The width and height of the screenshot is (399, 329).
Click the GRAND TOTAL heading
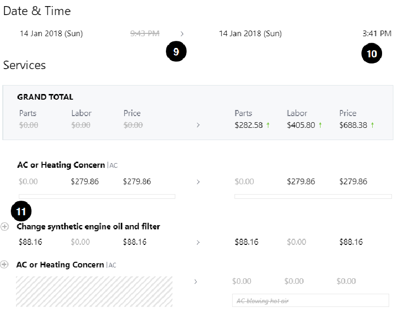[x=45, y=97]
